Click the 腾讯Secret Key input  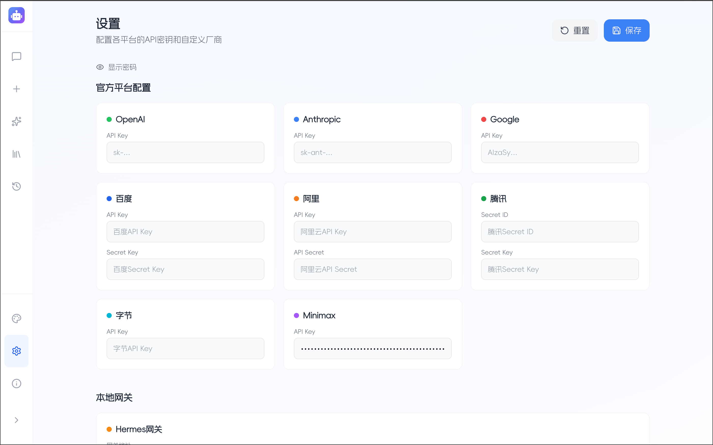click(560, 269)
